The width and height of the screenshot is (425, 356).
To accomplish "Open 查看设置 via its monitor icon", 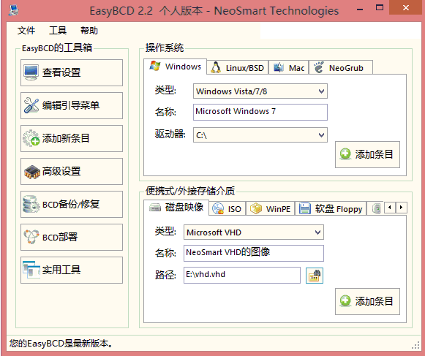I will pos(31,72).
